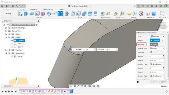Select the Revolve tool icon
The width and height of the screenshot is (169, 95).
click(x=32, y=14)
